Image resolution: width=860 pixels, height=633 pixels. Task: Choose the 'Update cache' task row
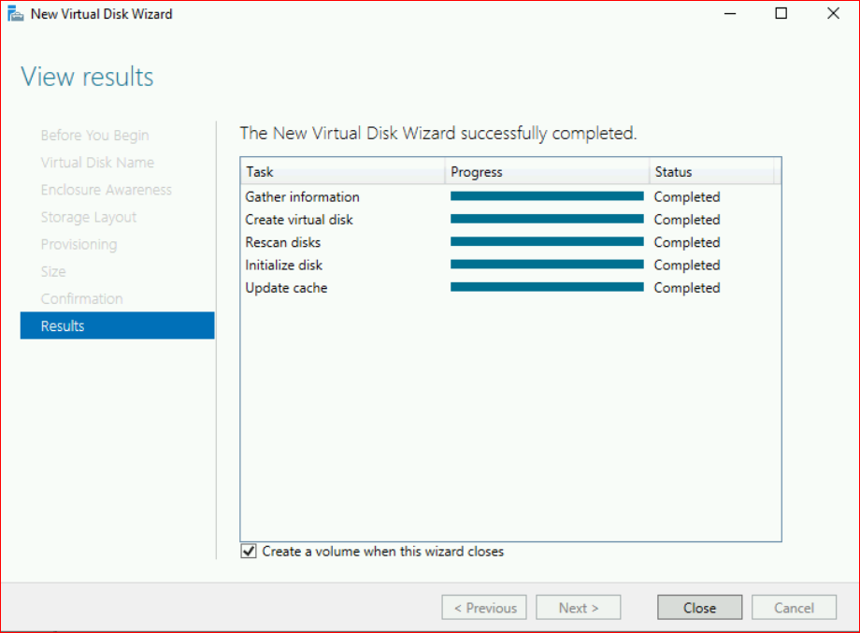tap(286, 288)
